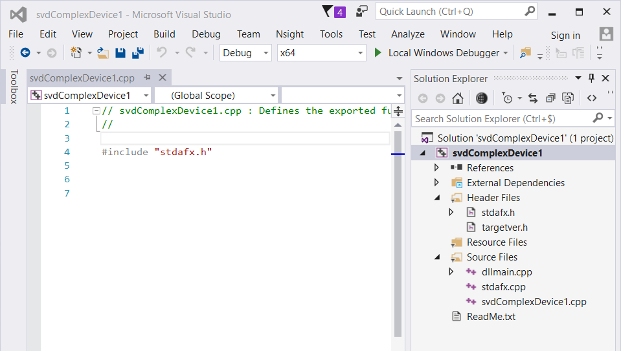Click the Find in Files toolbar icon
This screenshot has width=621, height=351.
click(x=525, y=52)
